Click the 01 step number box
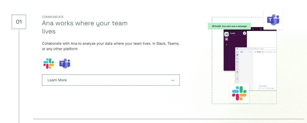Viewport: 307px width, 123px height. [19, 22]
